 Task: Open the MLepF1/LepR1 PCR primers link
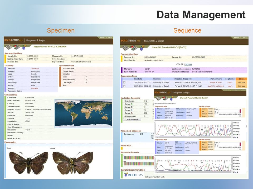216,82
